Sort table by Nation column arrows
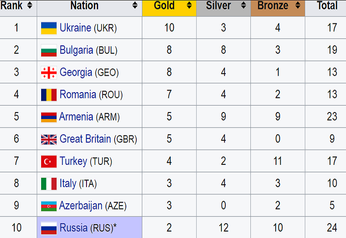The image size is (346, 238). point(135,6)
